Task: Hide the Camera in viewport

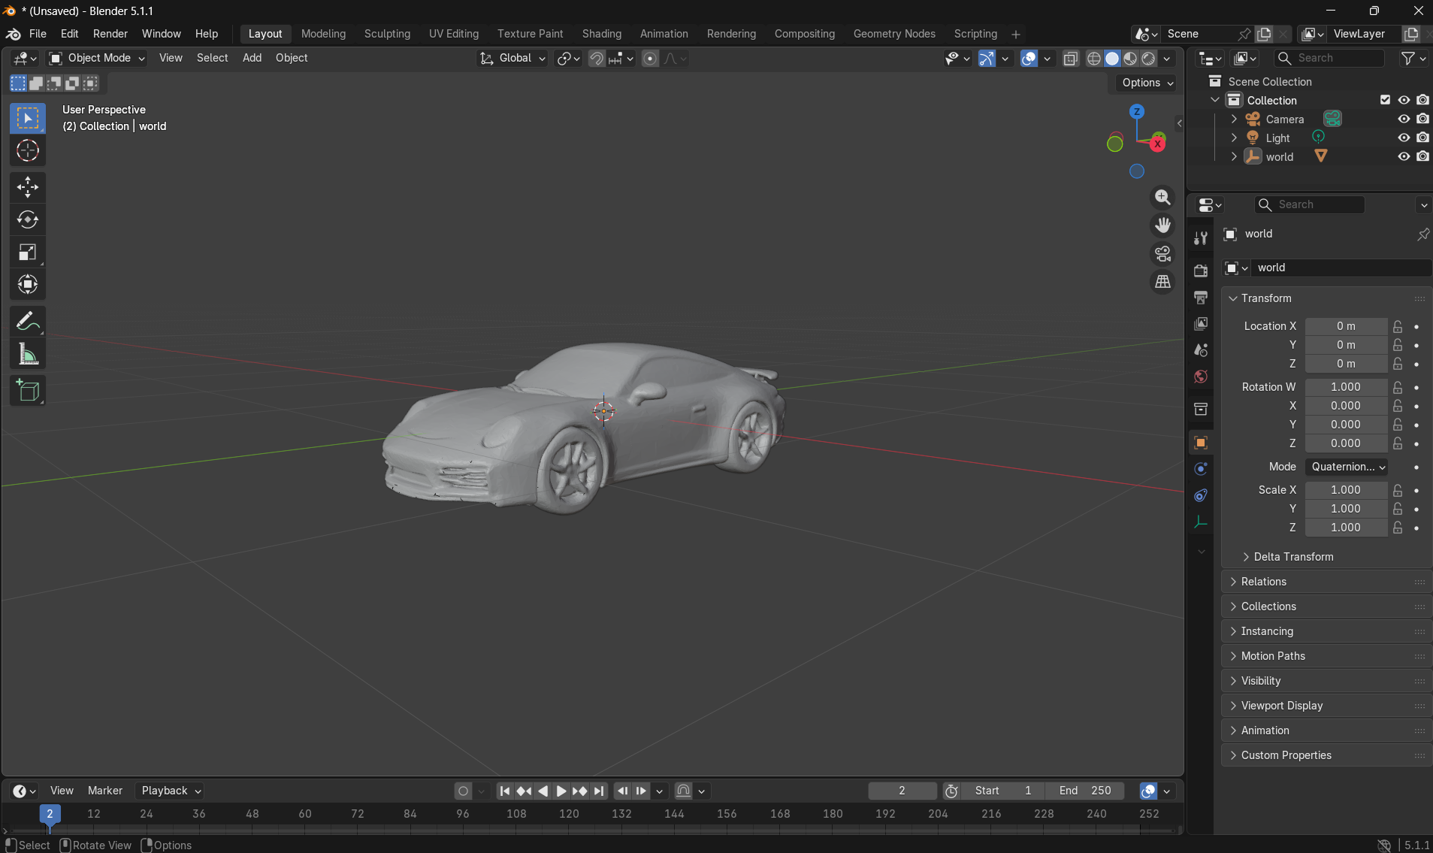Action: 1404,119
